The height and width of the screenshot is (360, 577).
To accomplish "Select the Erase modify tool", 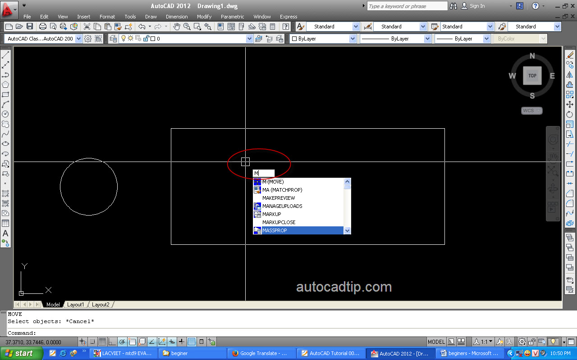I will coord(570,55).
